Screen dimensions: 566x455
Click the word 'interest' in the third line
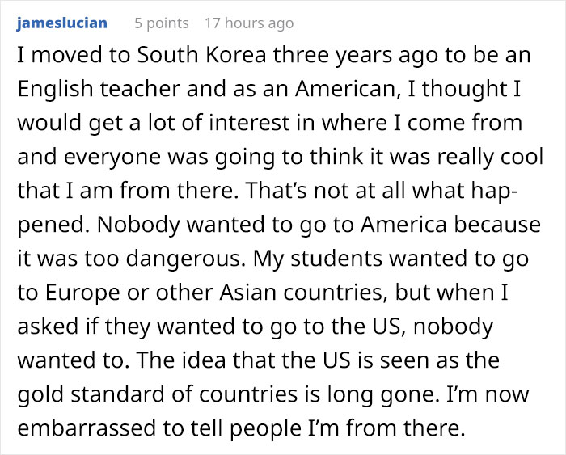pos(249,123)
